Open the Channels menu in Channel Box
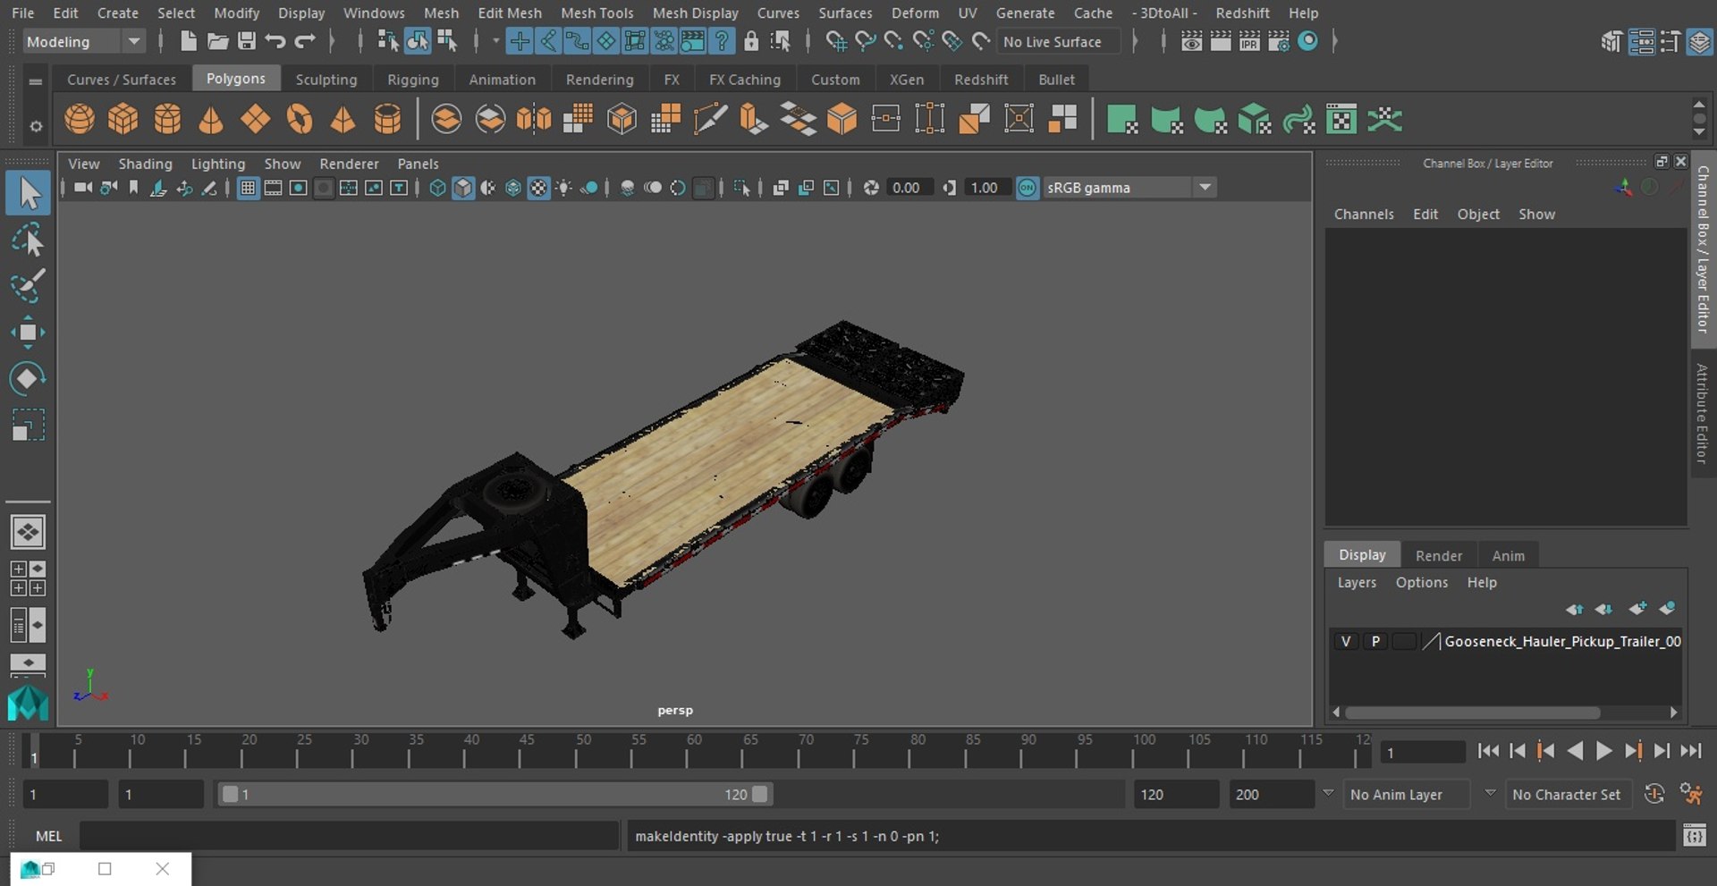The width and height of the screenshot is (1717, 886). (x=1363, y=214)
